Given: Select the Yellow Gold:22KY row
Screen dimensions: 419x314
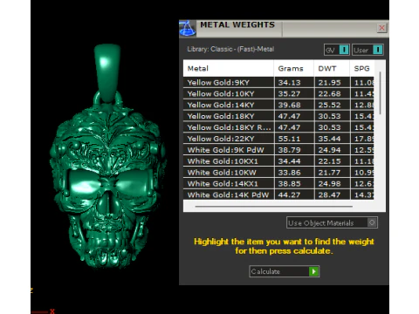Looking at the screenshot, I should click(278, 139).
